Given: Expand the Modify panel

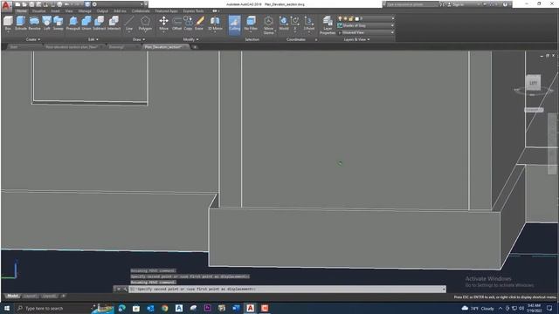Looking at the screenshot, I should [x=190, y=39].
